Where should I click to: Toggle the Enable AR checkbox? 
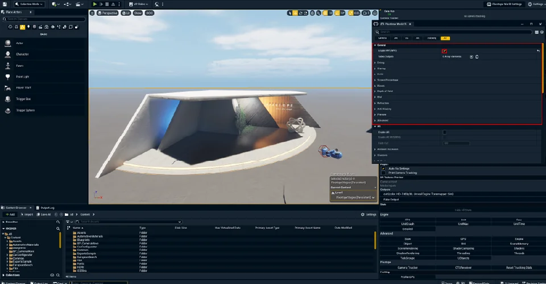[x=444, y=132]
